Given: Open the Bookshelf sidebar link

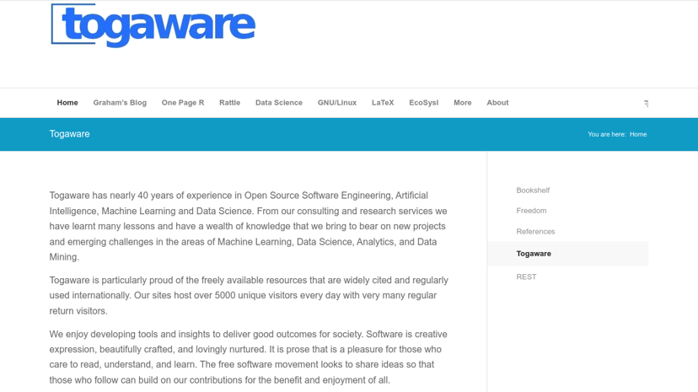Looking at the screenshot, I should tap(533, 191).
